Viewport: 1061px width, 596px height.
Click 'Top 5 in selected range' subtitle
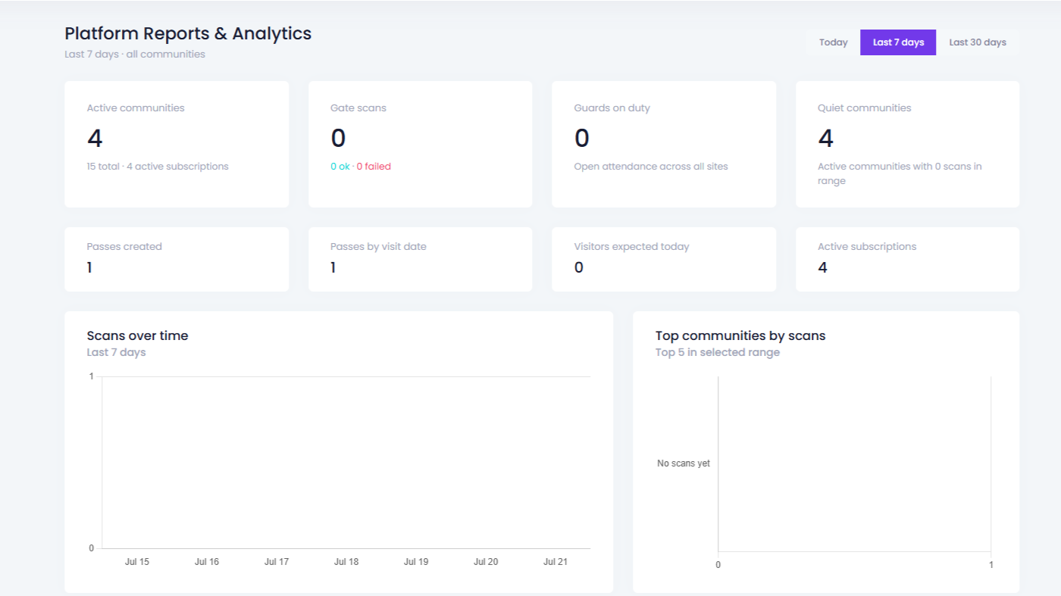tap(718, 352)
